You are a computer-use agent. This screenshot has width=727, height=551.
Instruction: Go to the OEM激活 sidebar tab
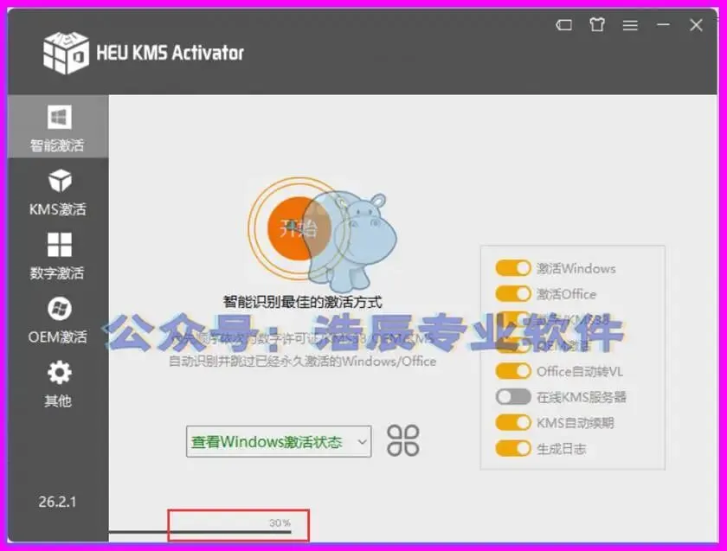point(58,320)
